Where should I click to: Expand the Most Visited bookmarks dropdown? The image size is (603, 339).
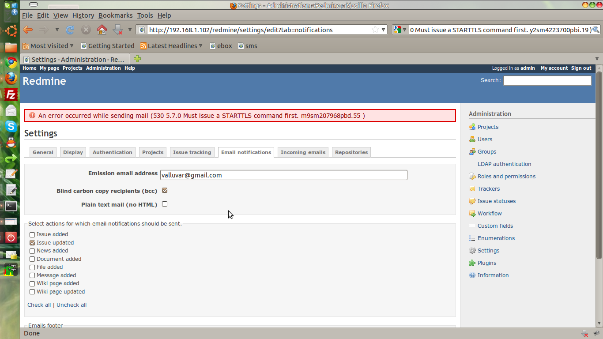click(x=72, y=45)
